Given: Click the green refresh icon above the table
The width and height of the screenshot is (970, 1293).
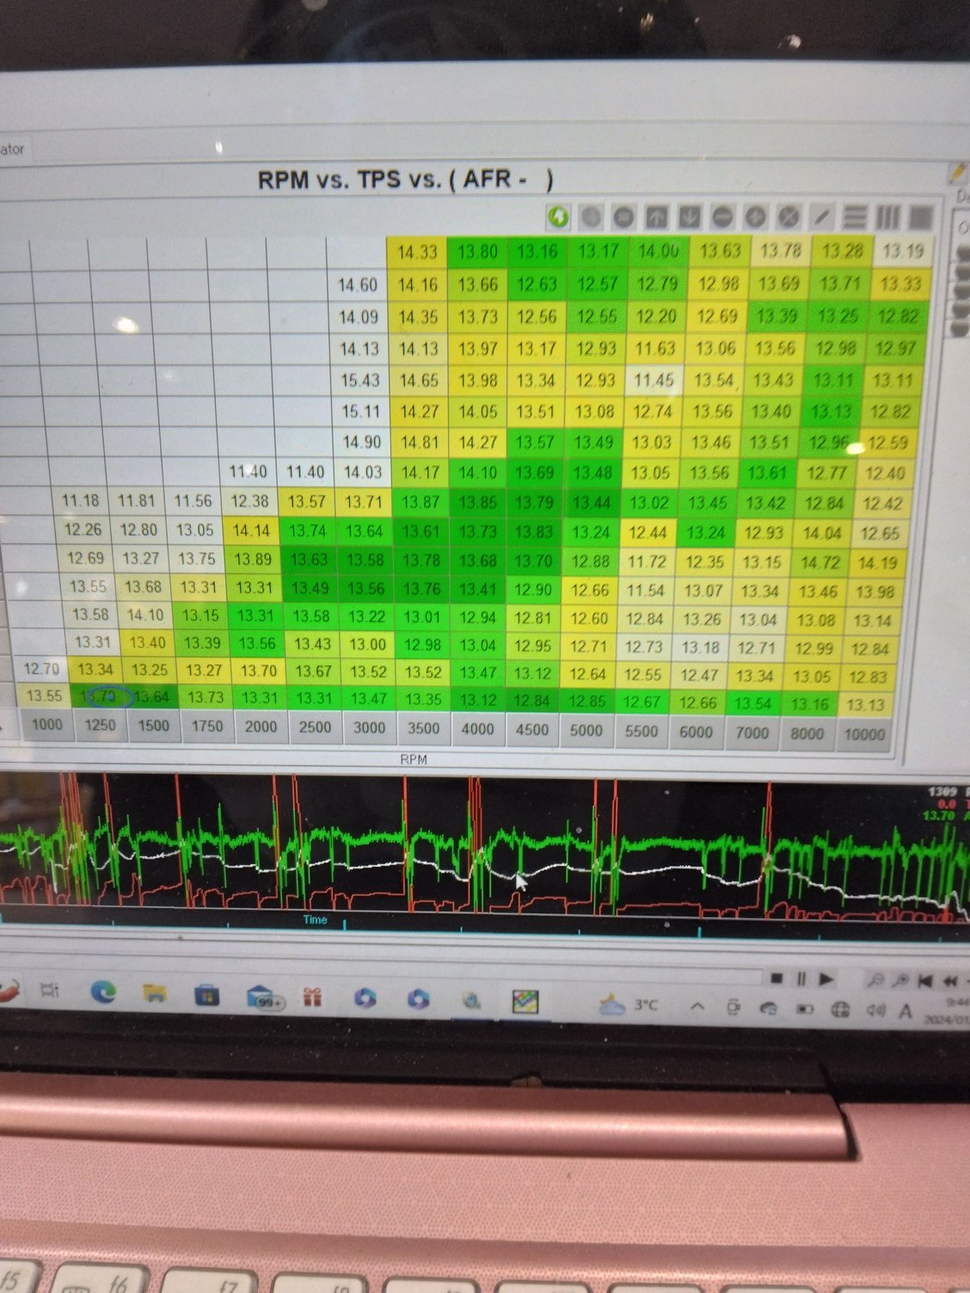Looking at the screenshot, I should coord(558,218).
